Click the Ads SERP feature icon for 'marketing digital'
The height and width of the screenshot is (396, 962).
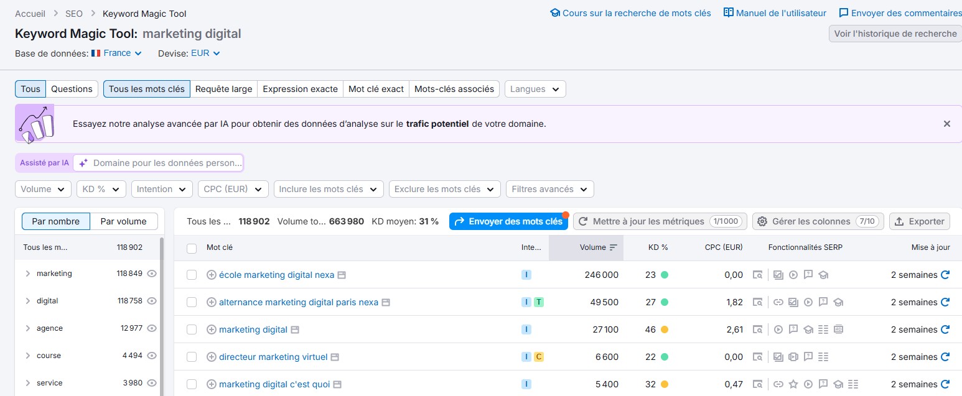coord(838,329)
